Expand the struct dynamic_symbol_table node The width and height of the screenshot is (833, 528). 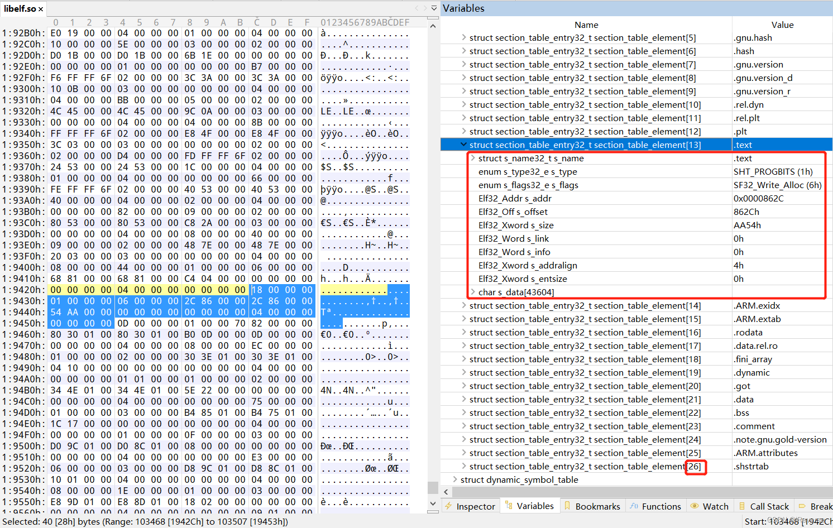click(455, 479)
